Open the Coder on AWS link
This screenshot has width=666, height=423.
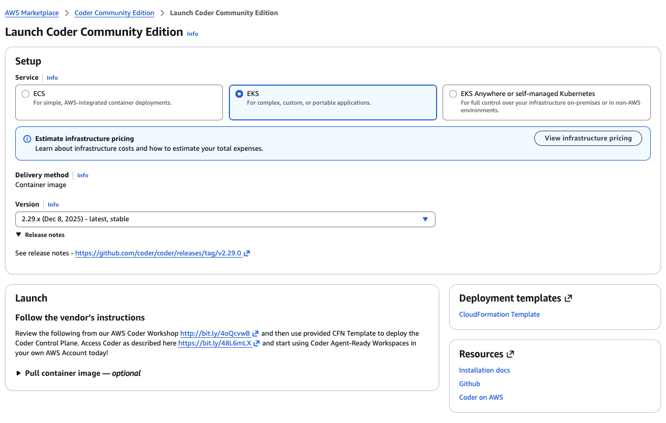(481, 397)
